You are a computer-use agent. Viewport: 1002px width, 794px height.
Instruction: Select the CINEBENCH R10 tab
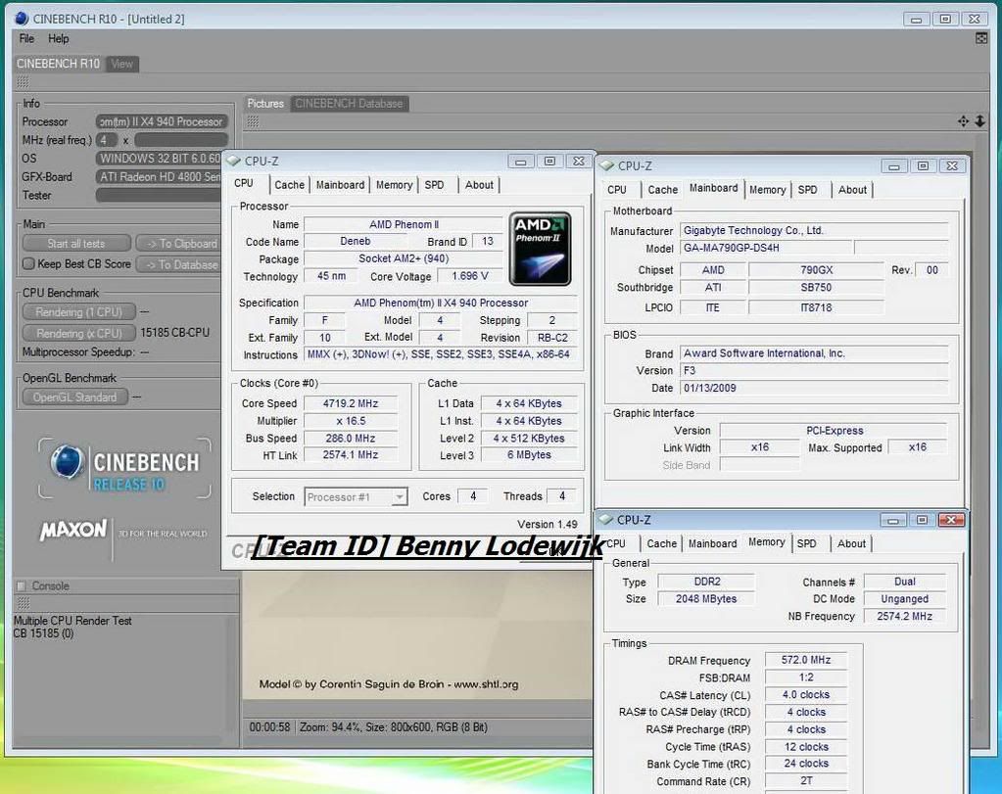click(x=58, y=64)
